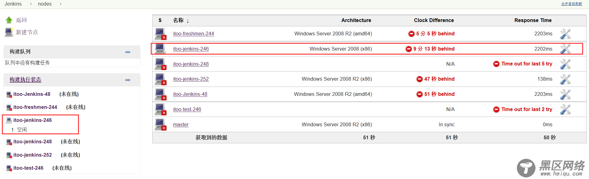589x179 pixels.
Task: Click the new node computer icon
Action: [9, 32]
